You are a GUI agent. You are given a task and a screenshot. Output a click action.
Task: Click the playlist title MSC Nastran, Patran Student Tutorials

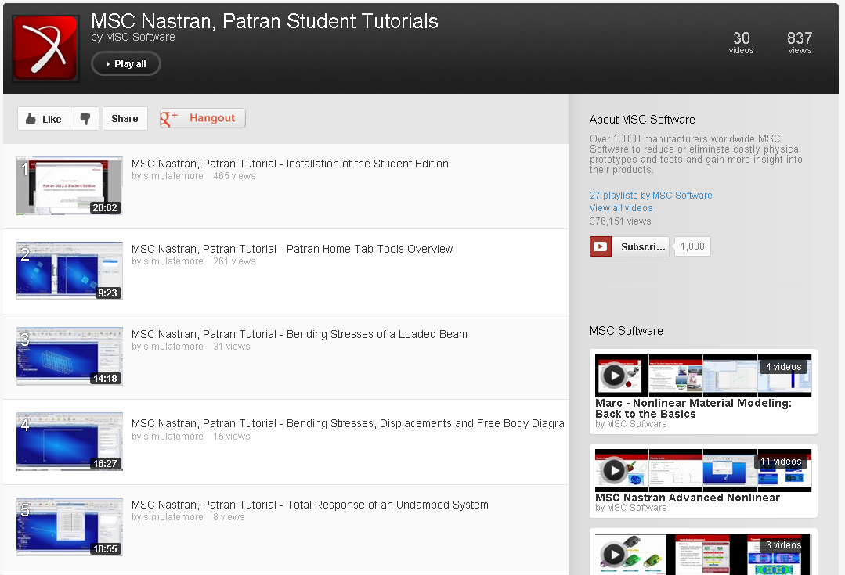[265, 21]
